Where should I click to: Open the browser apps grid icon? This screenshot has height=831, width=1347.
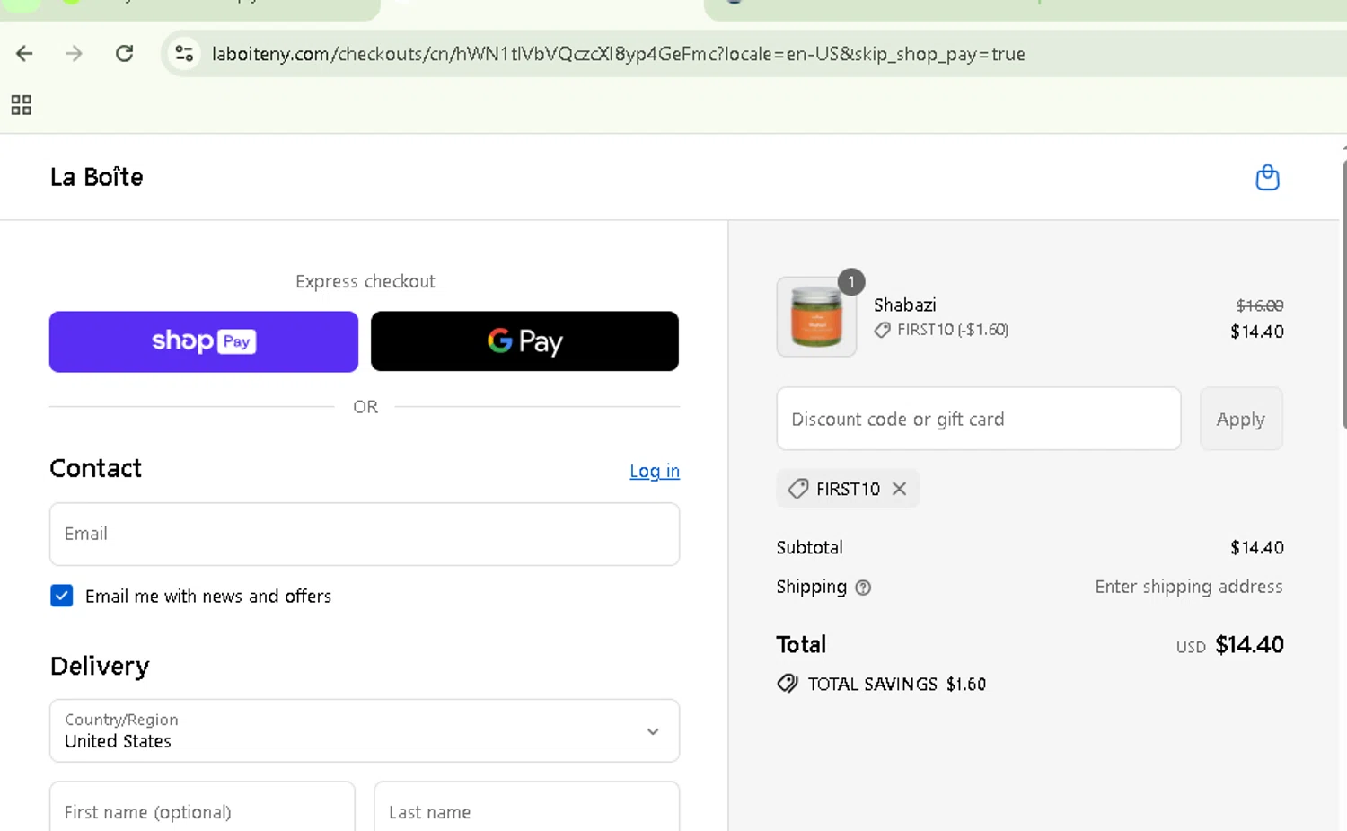click(22, 105)
